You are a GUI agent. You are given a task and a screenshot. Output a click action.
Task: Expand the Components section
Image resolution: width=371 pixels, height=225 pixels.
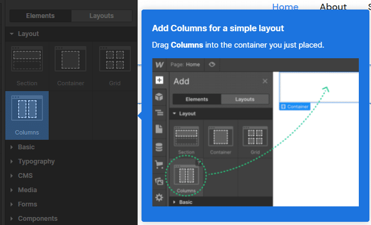(38, 219)
